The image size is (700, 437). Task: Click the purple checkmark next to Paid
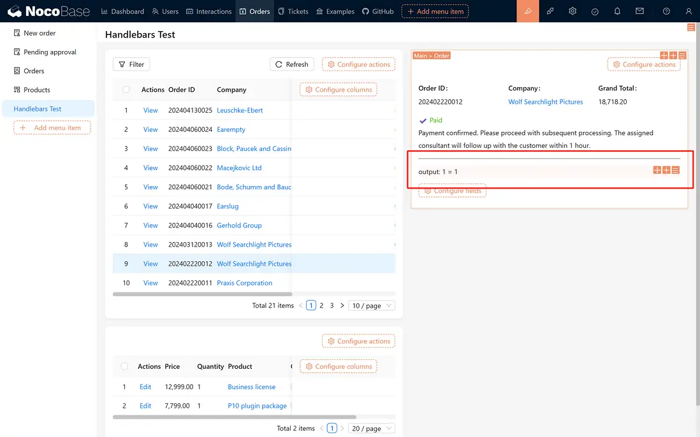click(423, 120)
